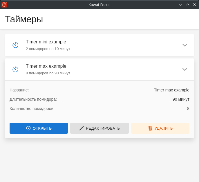Click the timer icon beside Timer mini example
Image resolution: width=199 pixels, height=182 pixels.
click(15, 45)
